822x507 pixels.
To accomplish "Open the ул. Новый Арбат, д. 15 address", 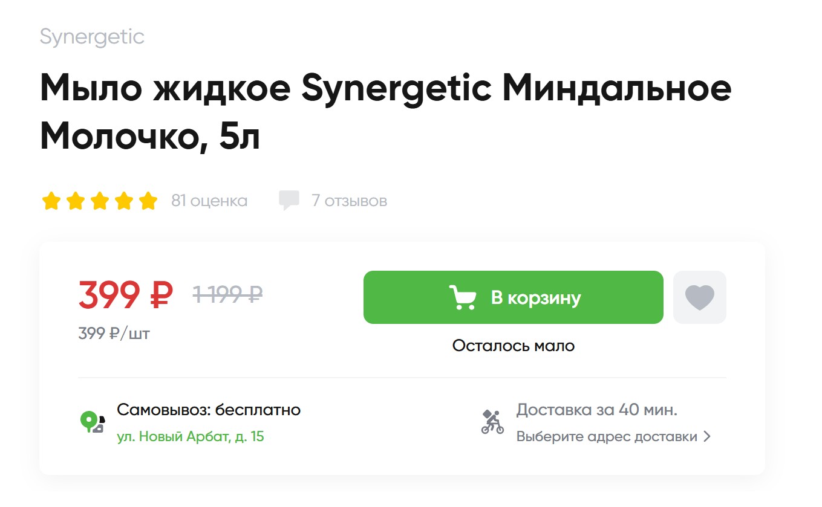I will click(x=191, y=436).
